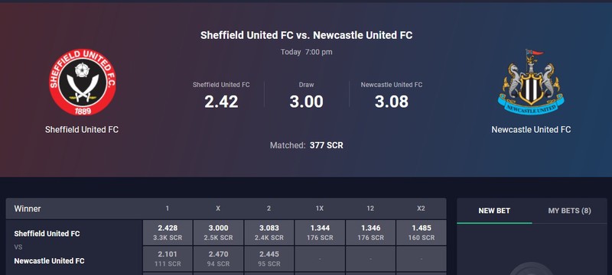Click the Winner market header label
Image resolution: width=612 pixels, height=275 pixels.
tap(28, 209)
